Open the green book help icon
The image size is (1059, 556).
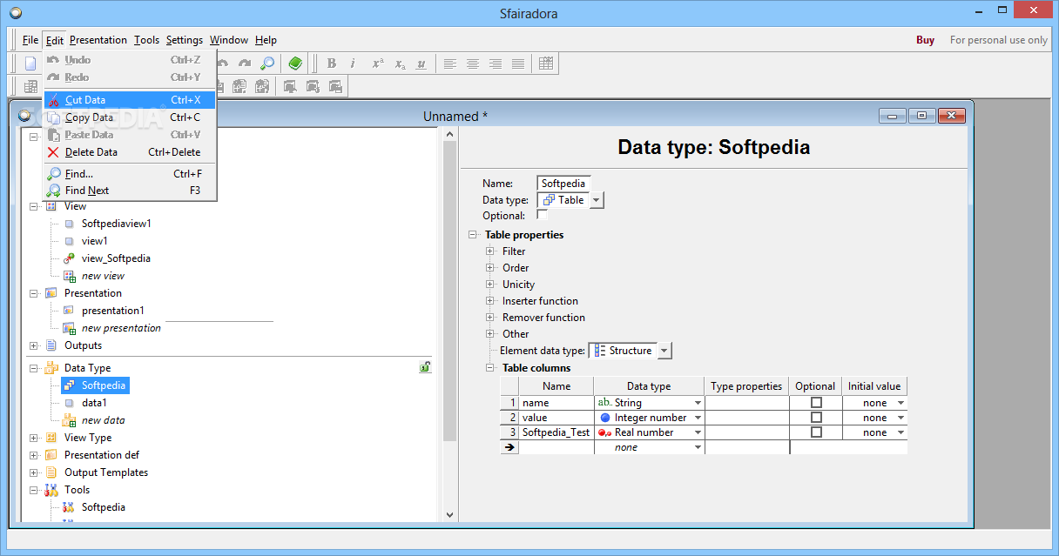[x=295, y=64]
